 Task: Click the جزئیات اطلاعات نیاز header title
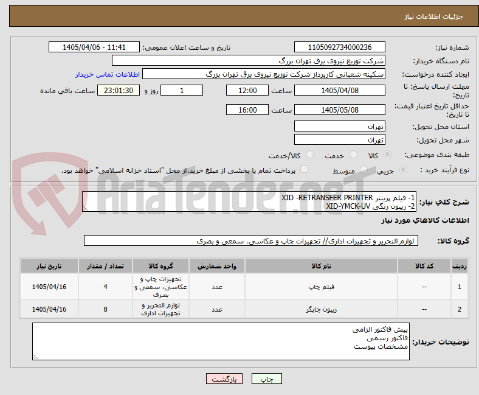click(434, 16)
